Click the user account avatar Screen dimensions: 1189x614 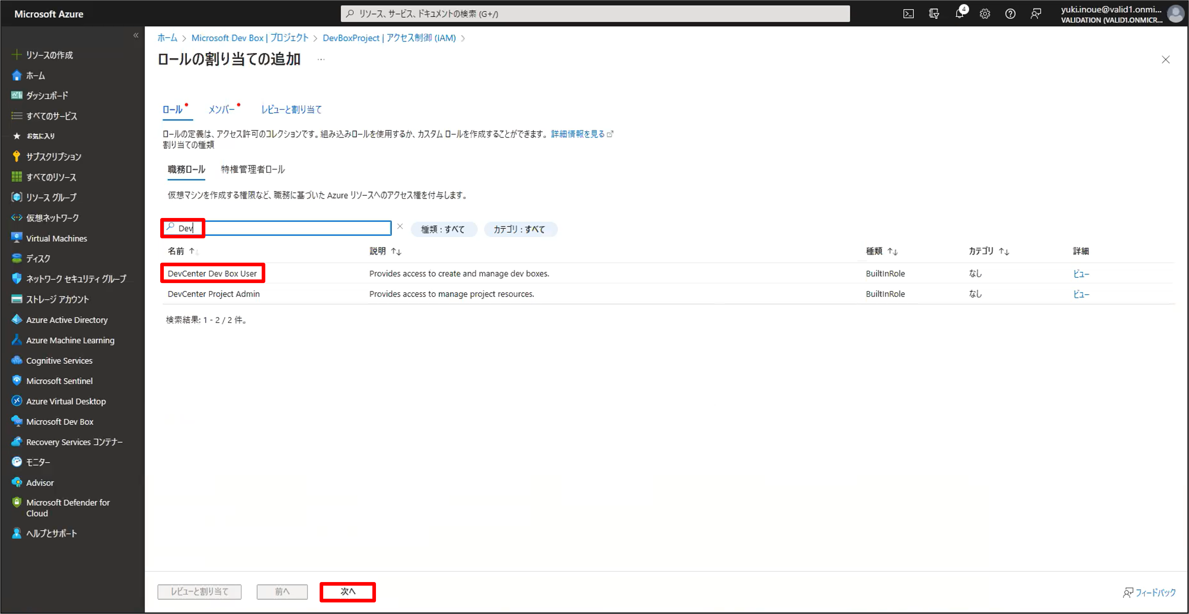point(1175,14)
